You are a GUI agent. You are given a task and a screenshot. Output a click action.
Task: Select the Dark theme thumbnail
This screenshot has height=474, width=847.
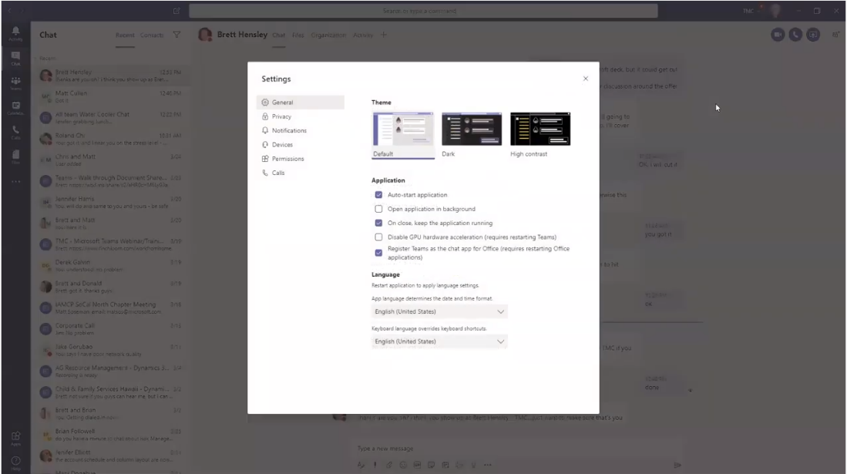(x=472, y=129)
